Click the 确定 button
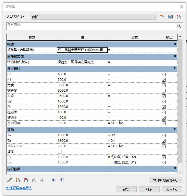Viewport: 187px width, 196px height. click(x=126, y=189)
